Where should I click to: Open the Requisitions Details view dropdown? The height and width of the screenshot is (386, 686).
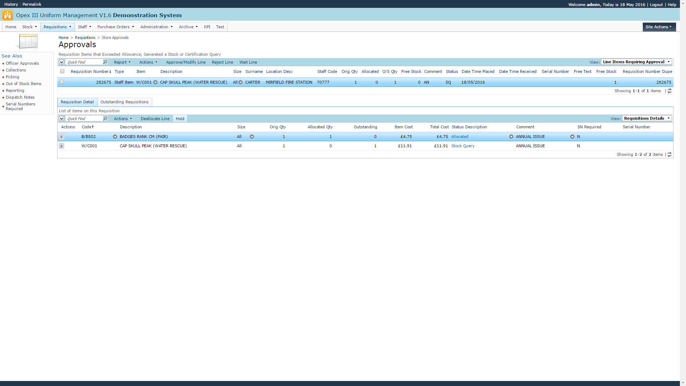coord(647,118)
